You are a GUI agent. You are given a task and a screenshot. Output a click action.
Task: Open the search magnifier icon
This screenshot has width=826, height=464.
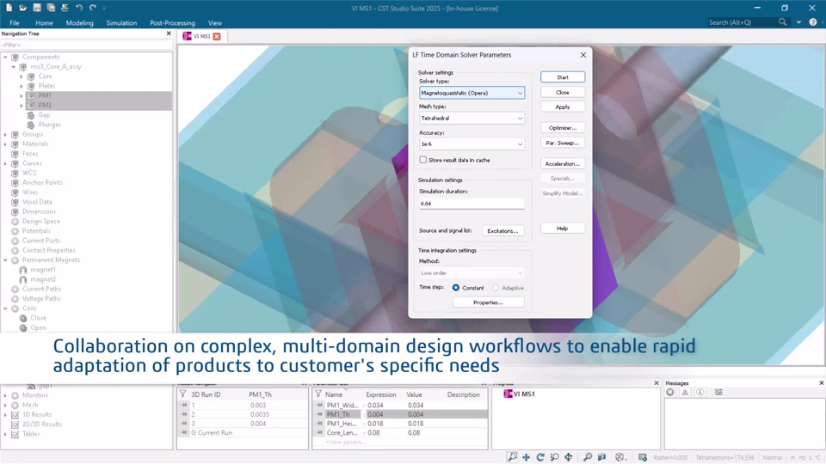(x=783, y=22)
